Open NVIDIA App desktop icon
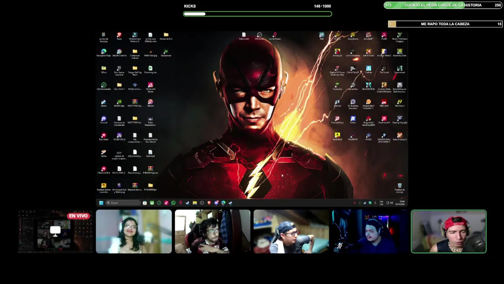Screen dimensions: 504x284 (119, 103)
